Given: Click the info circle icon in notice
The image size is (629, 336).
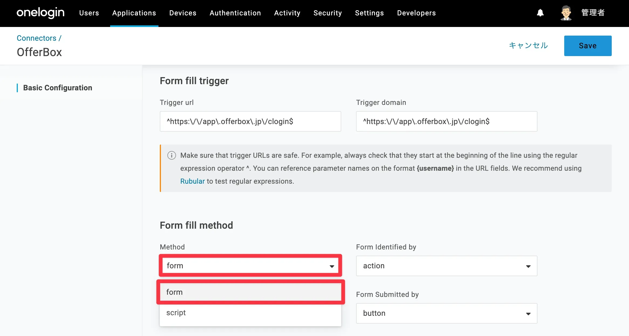Looking at the screenshot, I should coord(172,155).
